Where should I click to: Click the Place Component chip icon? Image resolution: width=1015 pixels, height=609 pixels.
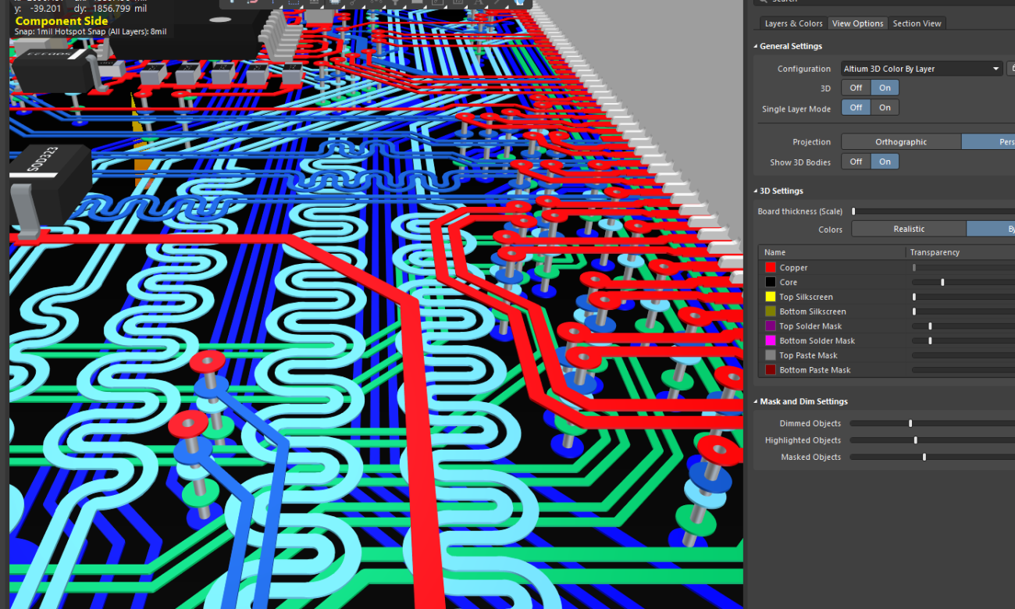click(335, 3)
